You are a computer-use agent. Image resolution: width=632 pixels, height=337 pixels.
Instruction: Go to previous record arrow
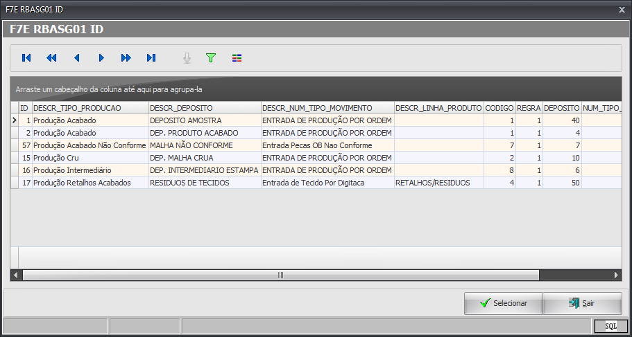pos(76,58)
